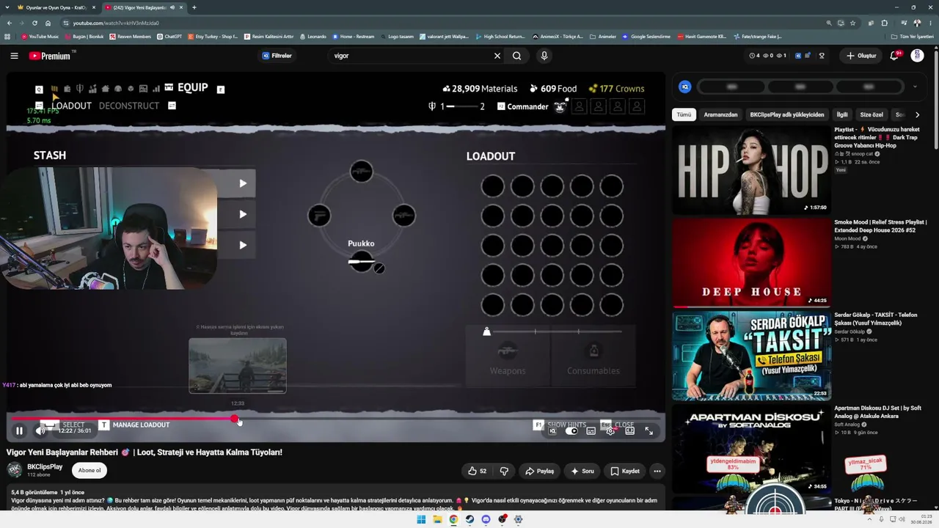This screenshot has height=528, width=939.
Task: Share the video via Paylaş
Action: (x=540, y=472)
